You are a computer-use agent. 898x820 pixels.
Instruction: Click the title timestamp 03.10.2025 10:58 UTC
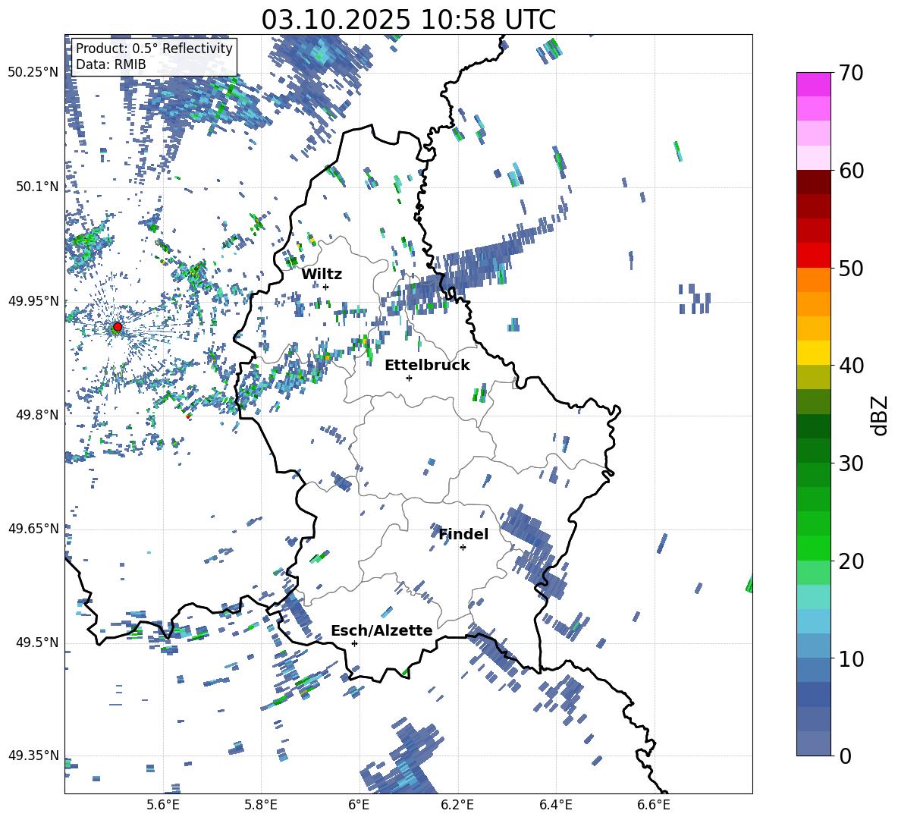(408, 20)
